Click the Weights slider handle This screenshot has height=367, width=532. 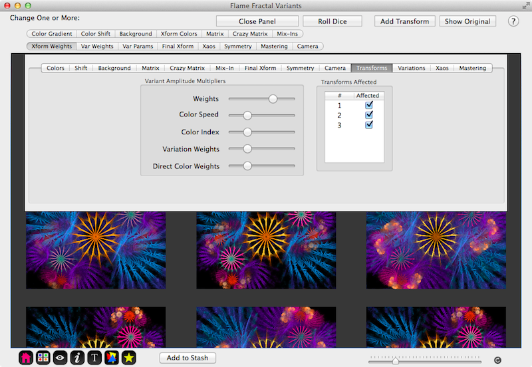273,98
